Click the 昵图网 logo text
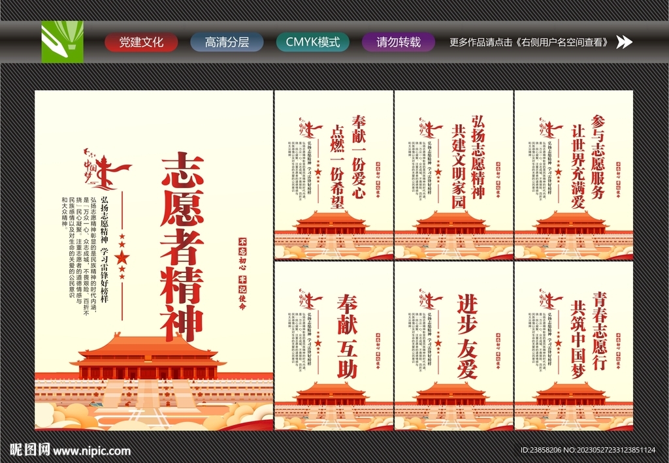Image resolution: width=669 pixels, height=463 pixels. coord(29,449)
